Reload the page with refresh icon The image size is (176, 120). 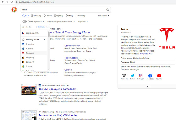coord(11,2)
